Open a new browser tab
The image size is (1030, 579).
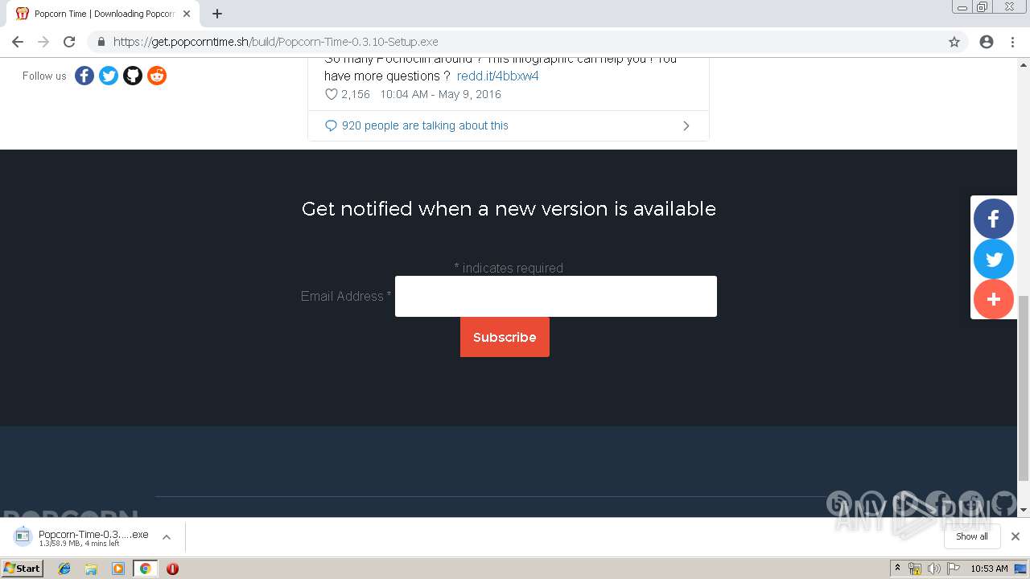tap(217, 14)
